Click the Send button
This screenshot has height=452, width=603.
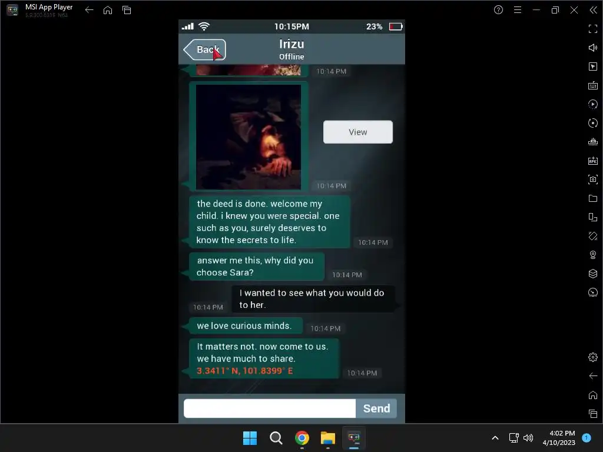[376, 408]
